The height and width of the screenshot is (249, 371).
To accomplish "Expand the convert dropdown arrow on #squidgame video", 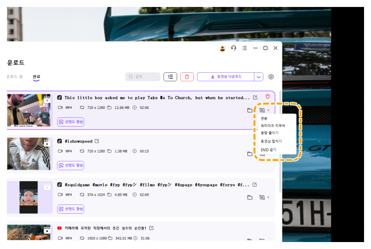I will coord(268,198).
